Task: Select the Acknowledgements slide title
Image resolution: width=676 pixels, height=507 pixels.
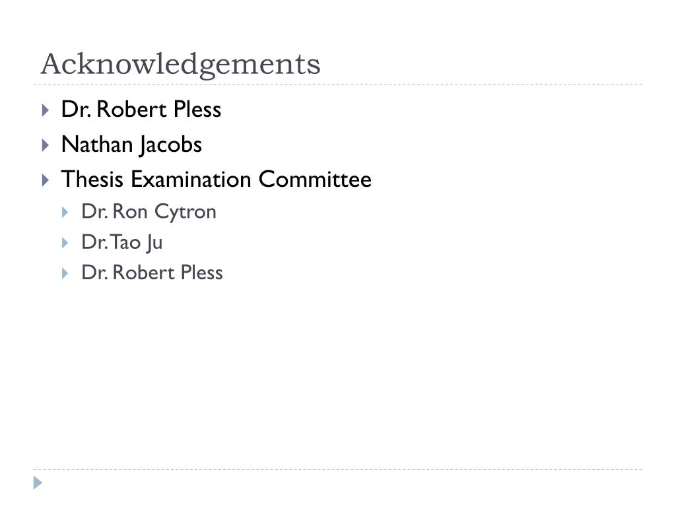Action: [x=180, y=64]
